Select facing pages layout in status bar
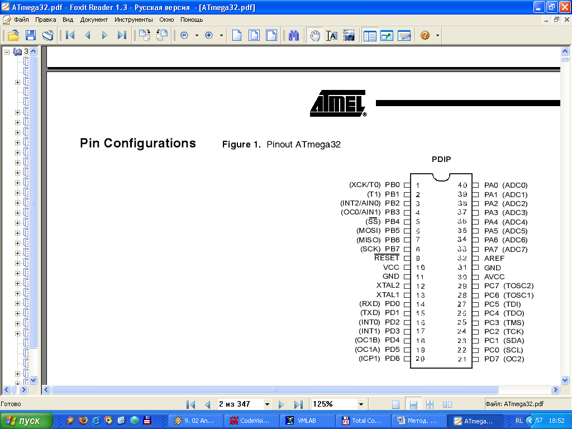Image resolution: width=572 pixels, height=429 pixels. tap(447, 404)
